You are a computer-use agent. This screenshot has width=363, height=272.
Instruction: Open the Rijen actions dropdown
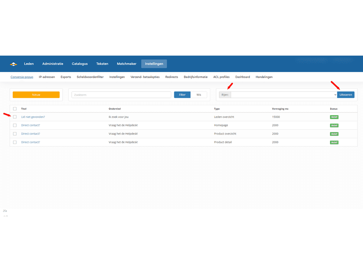tap(284, 95)
